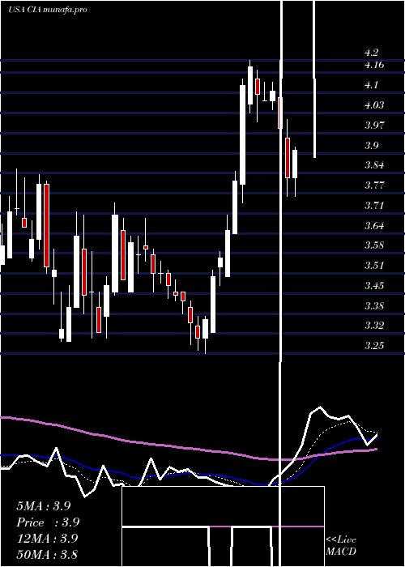Click the 3.84 price axis label

click(374, 165)
